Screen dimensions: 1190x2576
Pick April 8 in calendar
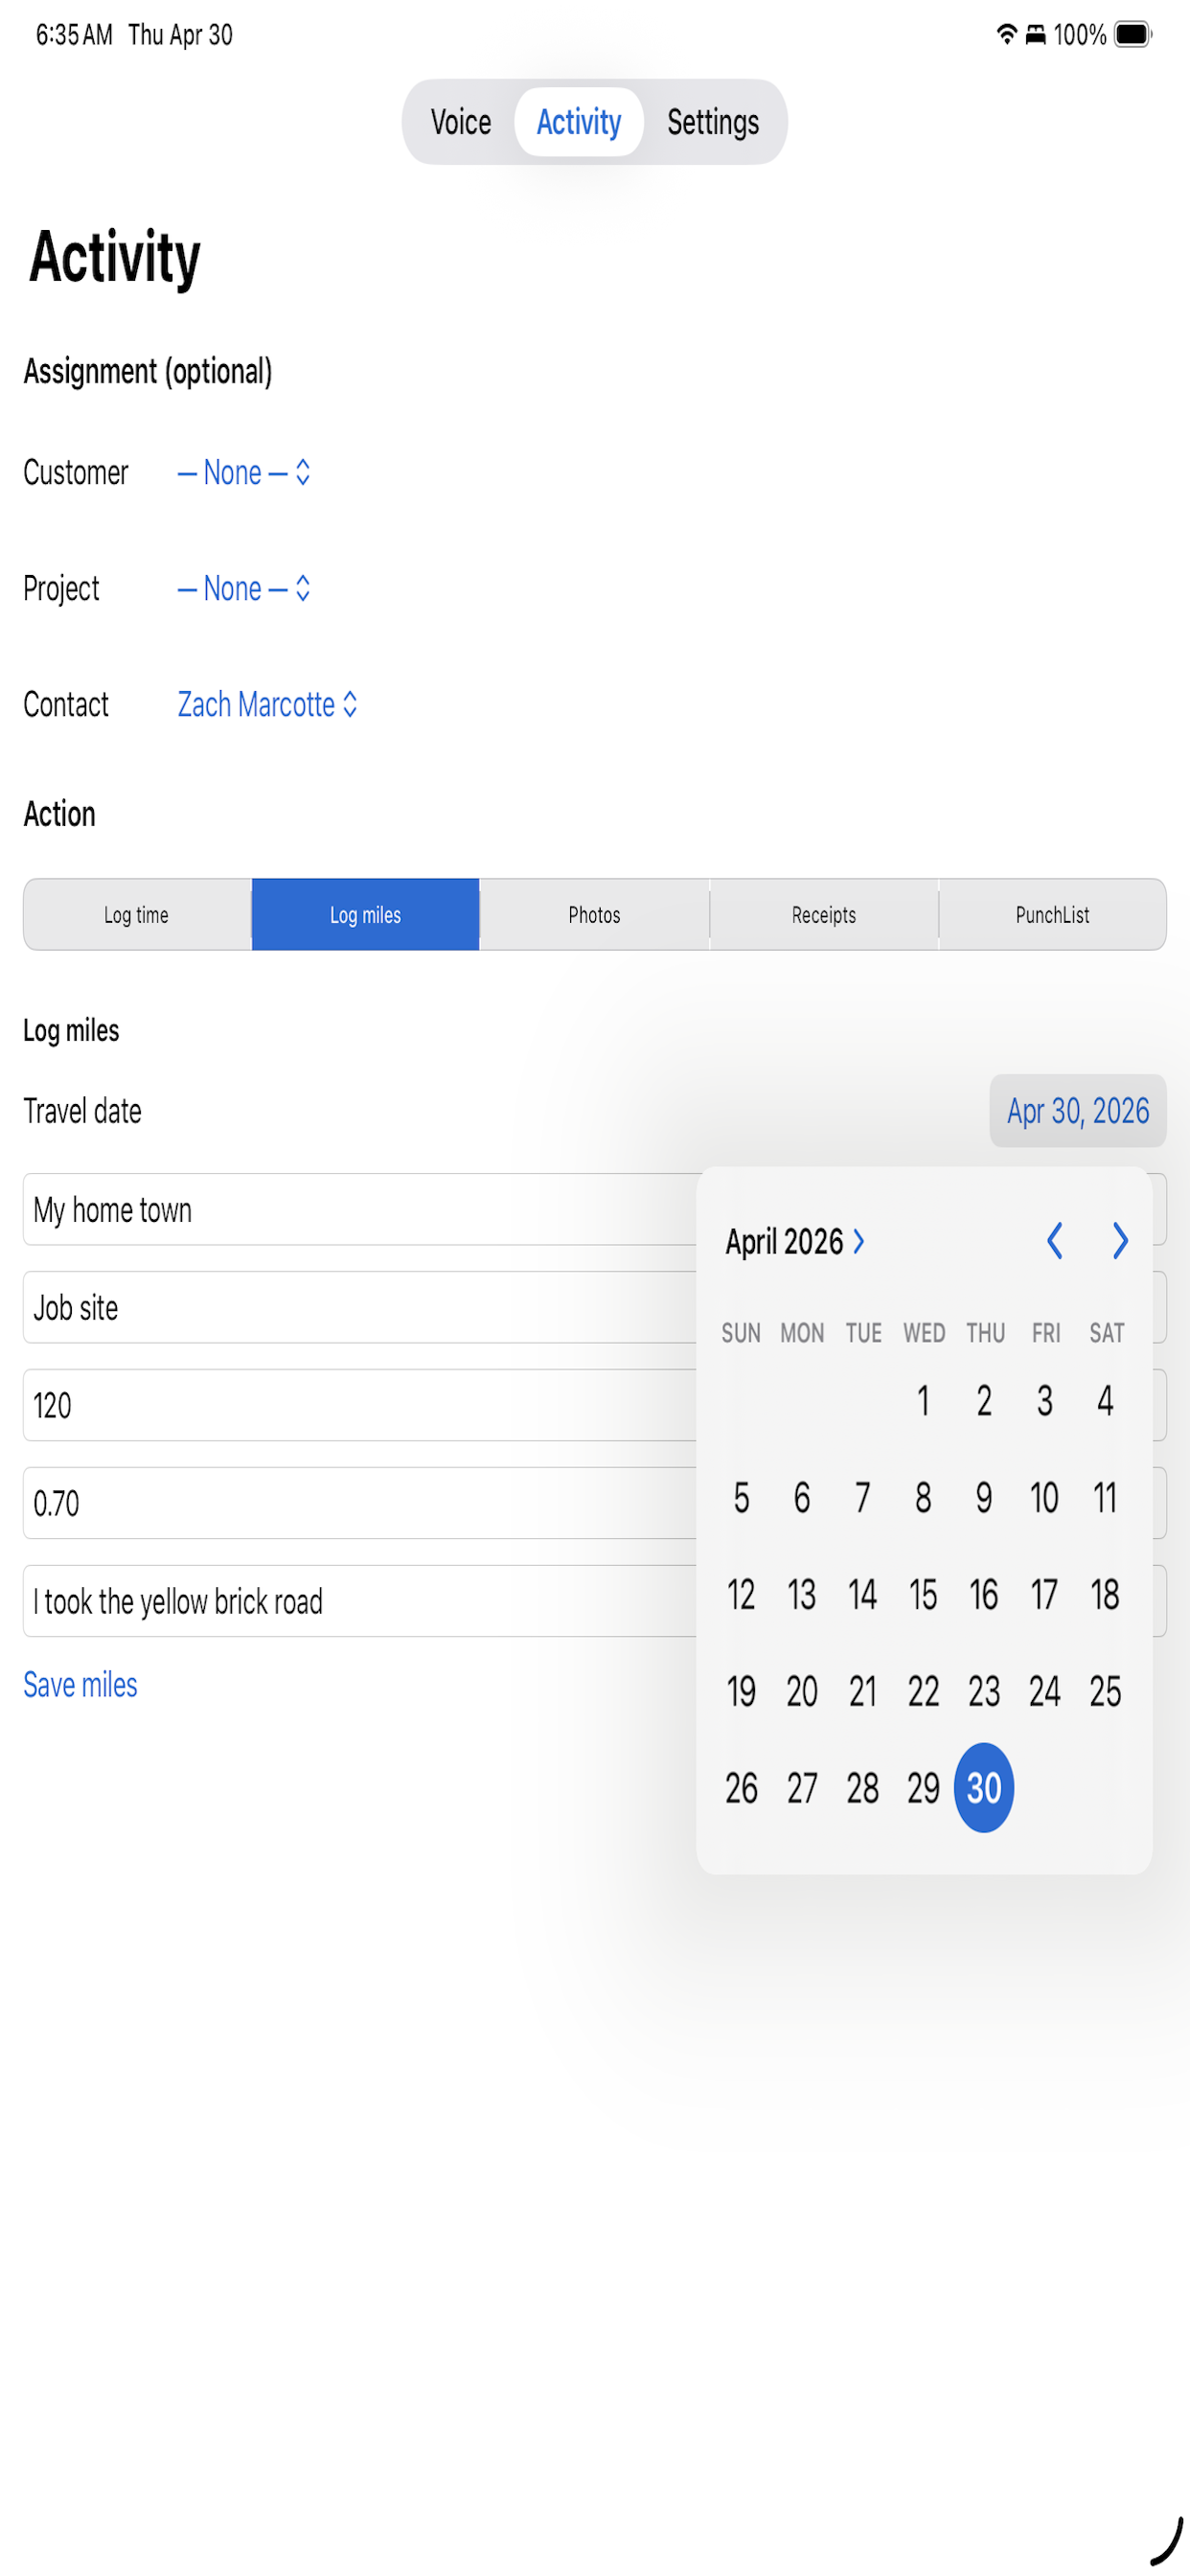click(x=923, y=1497)
